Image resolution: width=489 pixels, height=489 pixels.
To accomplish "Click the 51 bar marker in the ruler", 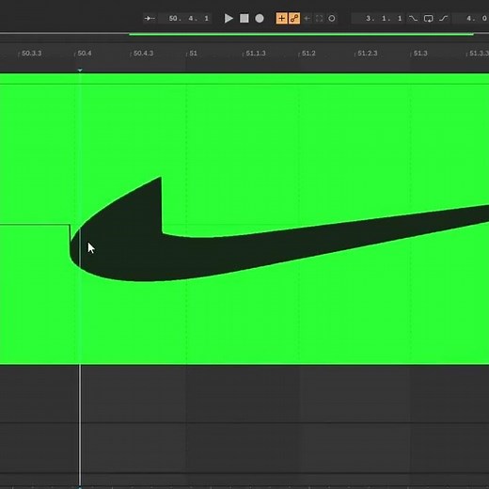I will coord(193,54).
